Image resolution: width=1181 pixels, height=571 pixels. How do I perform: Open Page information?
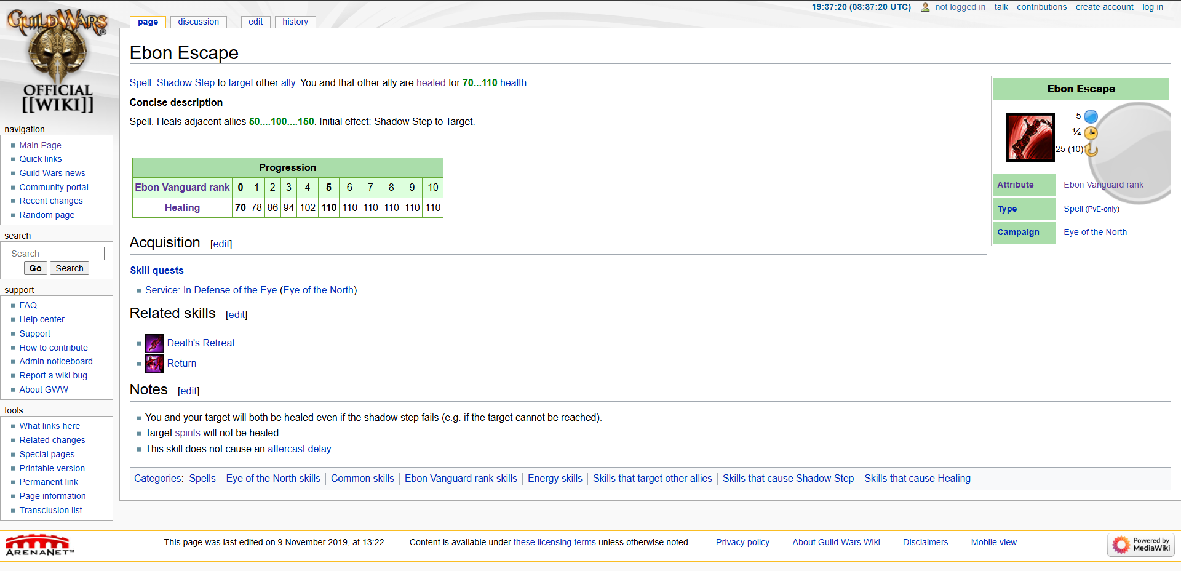52,496
